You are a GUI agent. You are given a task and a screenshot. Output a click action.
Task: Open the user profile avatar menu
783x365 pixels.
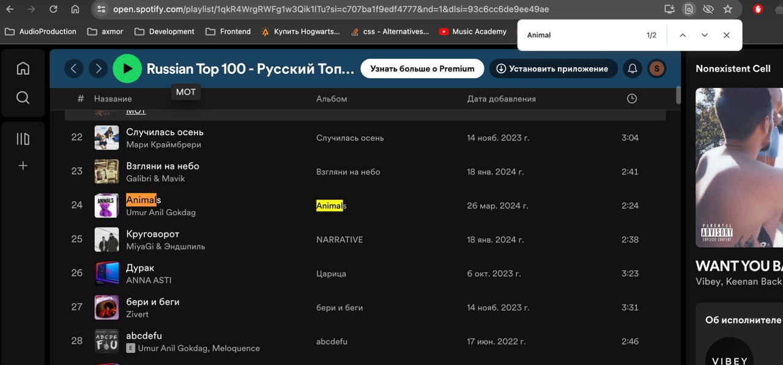click(656, 68)
